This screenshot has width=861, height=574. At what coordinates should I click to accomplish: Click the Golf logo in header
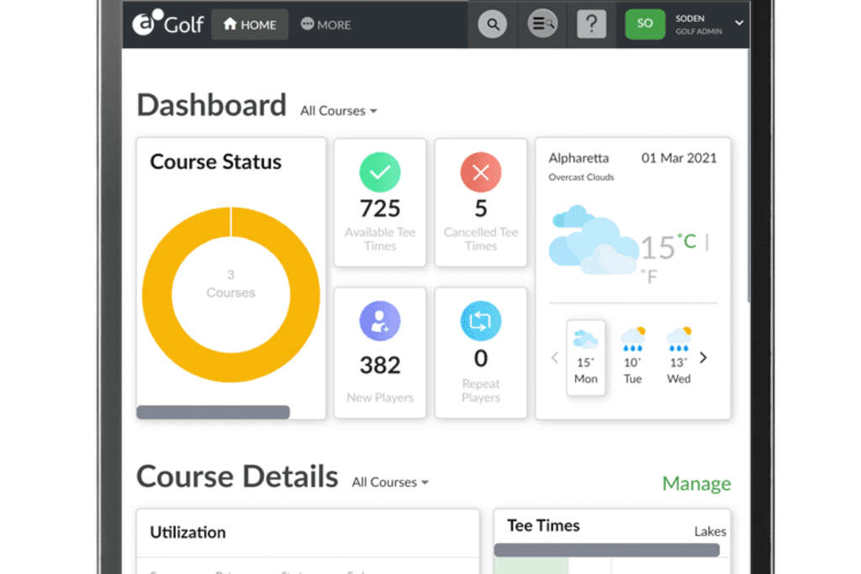tap(168, 24)
